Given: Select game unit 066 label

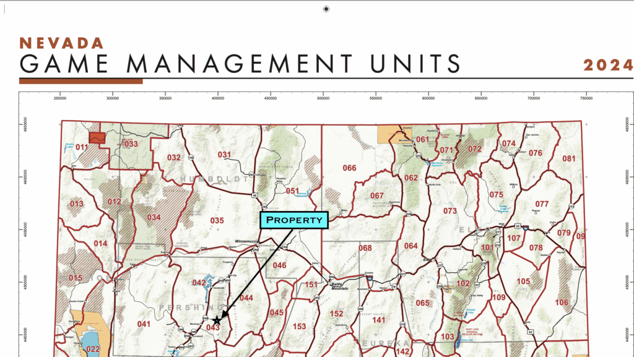Looking at the screenshot, I should click(x=350, y=168).
